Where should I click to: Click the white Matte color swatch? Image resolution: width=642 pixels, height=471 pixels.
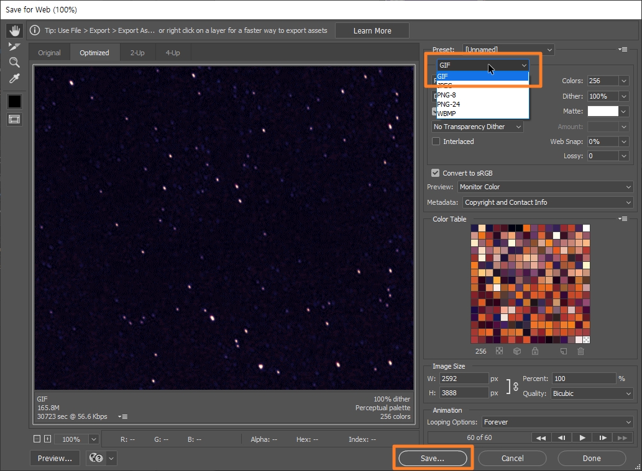click(603, 111)
